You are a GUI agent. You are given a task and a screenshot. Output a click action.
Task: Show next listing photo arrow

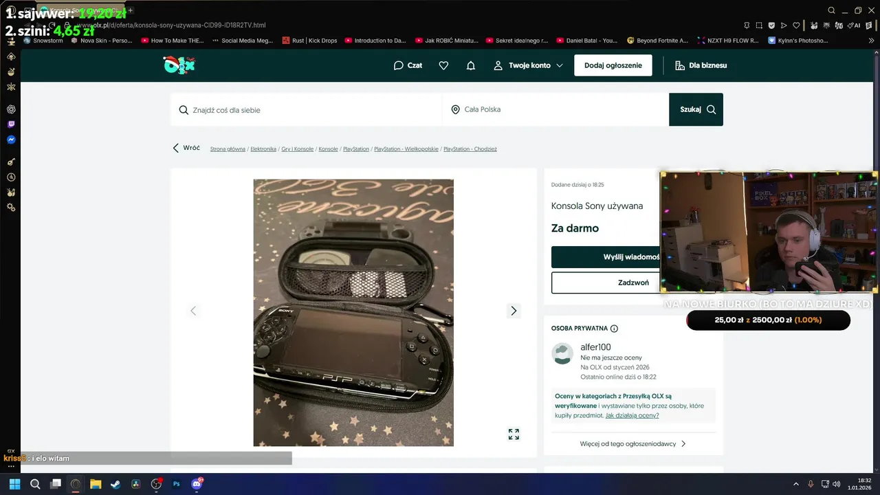tap(514, 311)
